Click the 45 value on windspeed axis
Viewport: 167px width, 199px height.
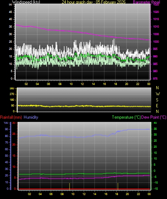10,12
